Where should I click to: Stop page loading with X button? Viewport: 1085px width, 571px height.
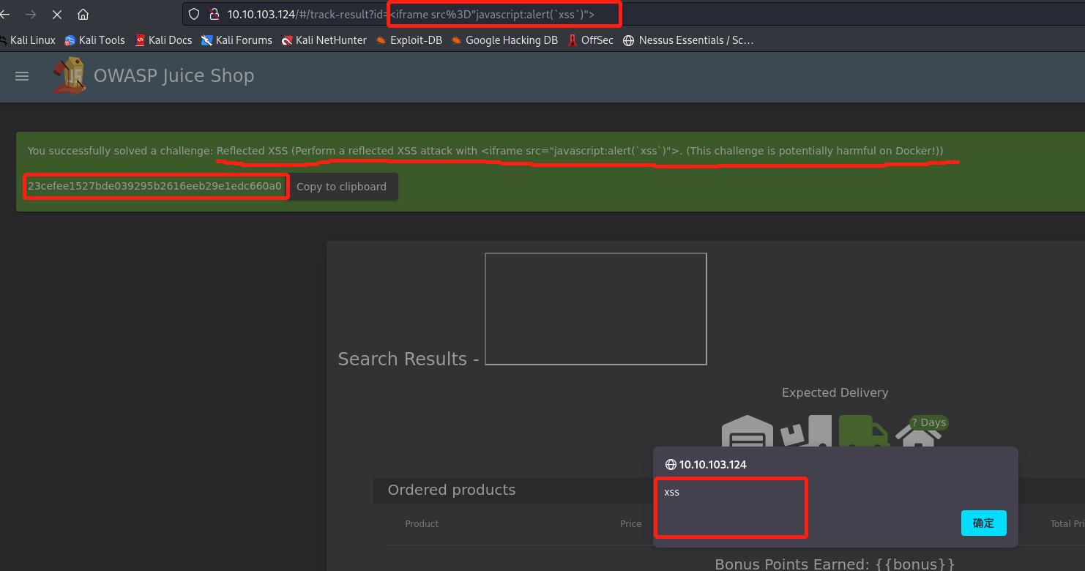coord(56,14)
